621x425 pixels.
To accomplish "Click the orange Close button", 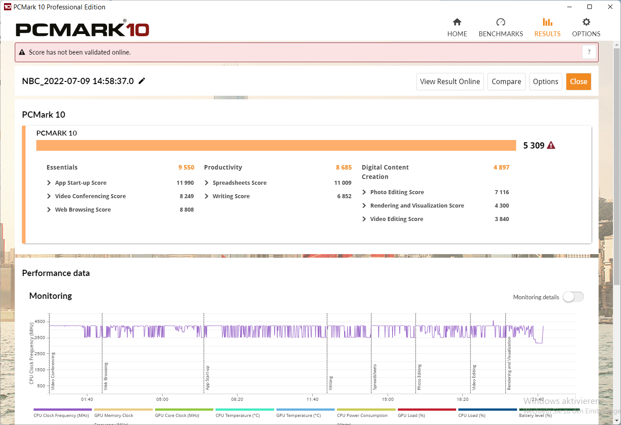I will coord(578,81).
